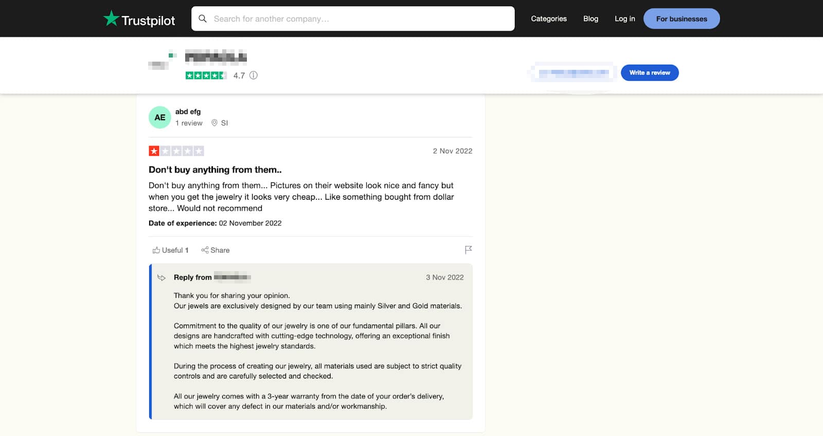The width and height of the screenshot is (823, 436).
Task: Click the Thank you for sharing line
Action: (232, 295)
